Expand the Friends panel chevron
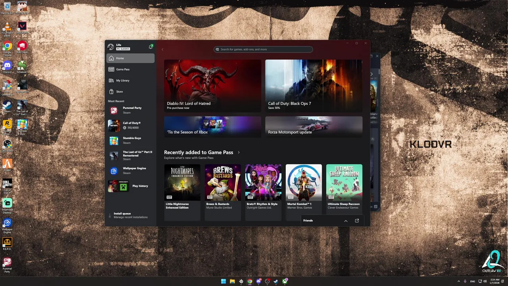 [346, 221]
